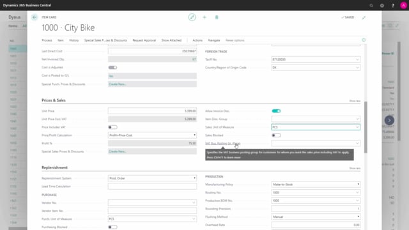Viewport: 409px width, 230px height.
Task: Toggle Purchasing Blocked switch
Action: 112,227
